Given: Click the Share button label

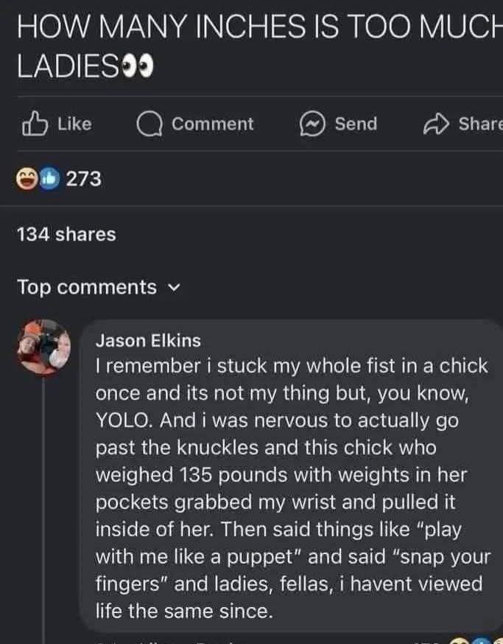Looking at the screenshot, I should [x=480, y=124].
